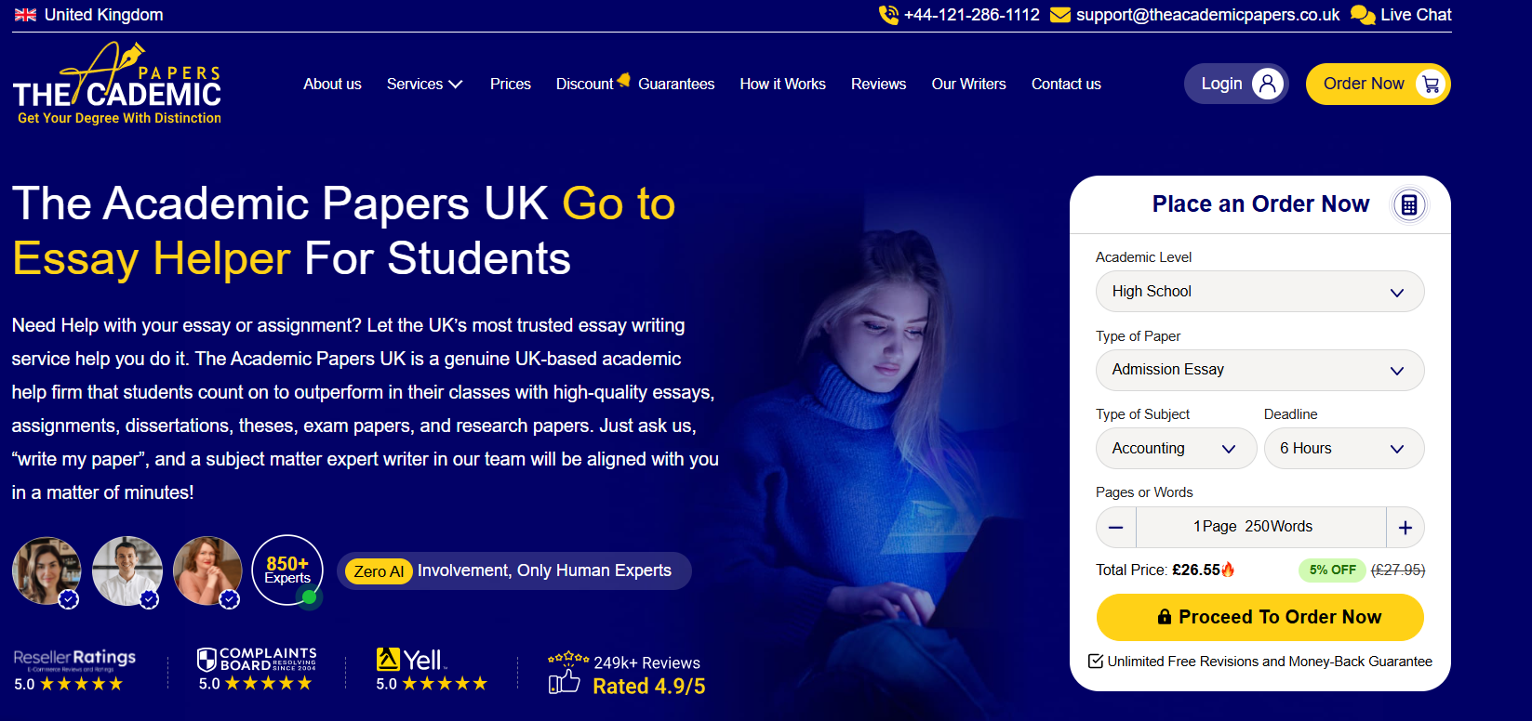The image size is (1532, 721).
Task: Click The Academic Papers logo
Action: pos(117,84)
